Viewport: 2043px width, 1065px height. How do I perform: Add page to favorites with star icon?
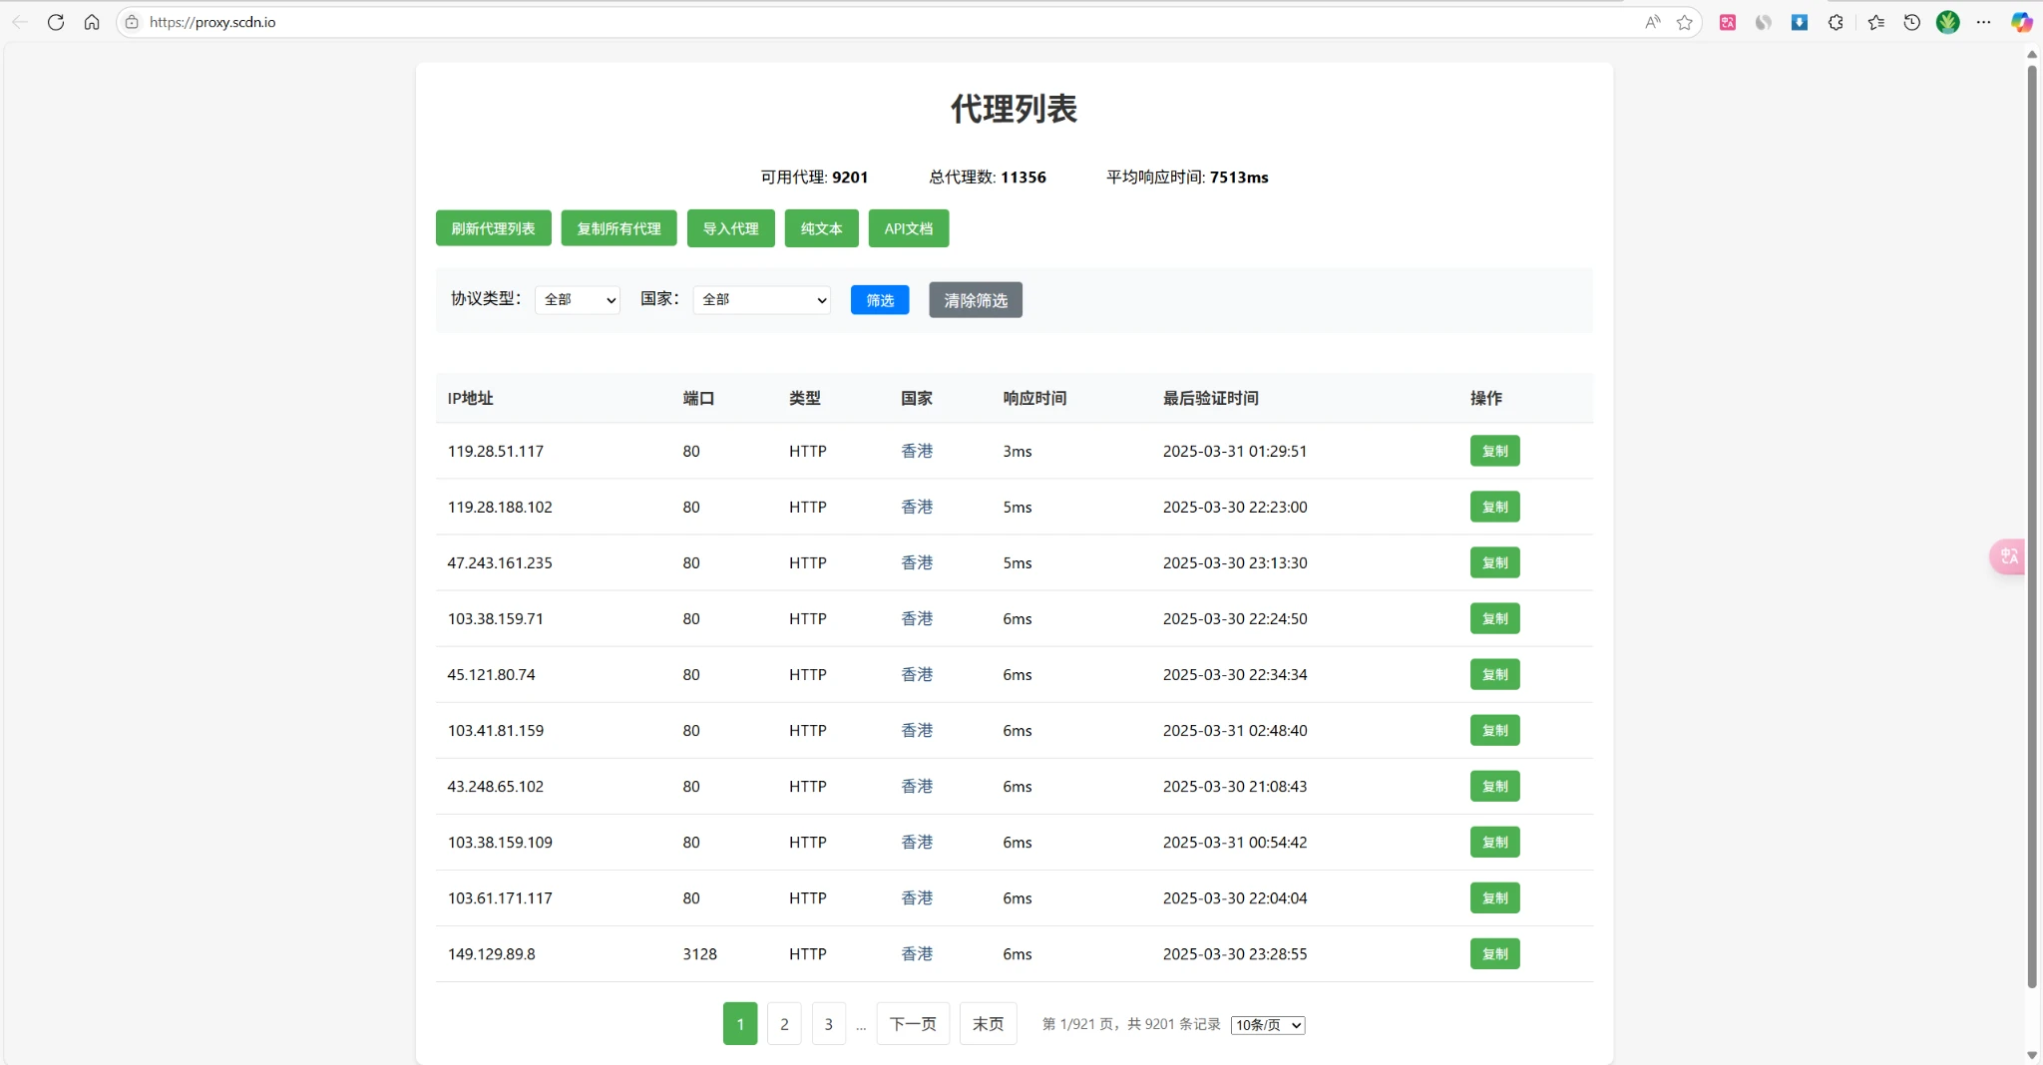(x=1685, y=22)
